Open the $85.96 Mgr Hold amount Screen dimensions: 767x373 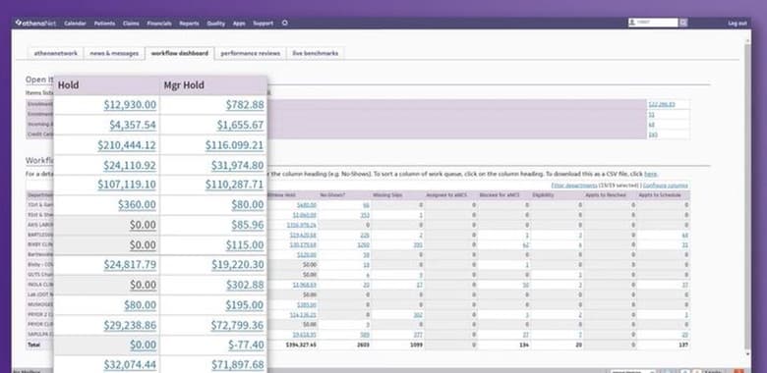tap(248, 225)
